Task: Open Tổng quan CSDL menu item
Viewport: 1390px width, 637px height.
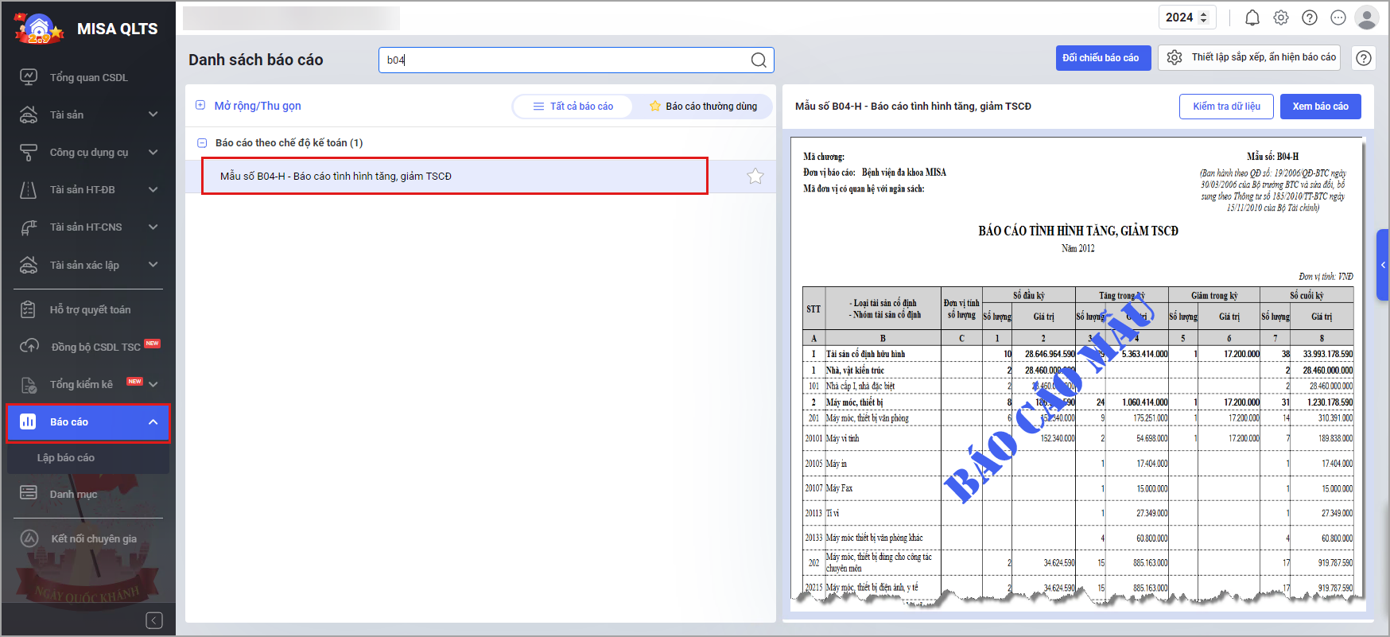Action: click(x=89, y=77)
